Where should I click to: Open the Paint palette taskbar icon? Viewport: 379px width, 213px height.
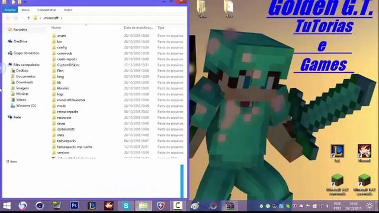pyautogui.click(x=195, y=206)
